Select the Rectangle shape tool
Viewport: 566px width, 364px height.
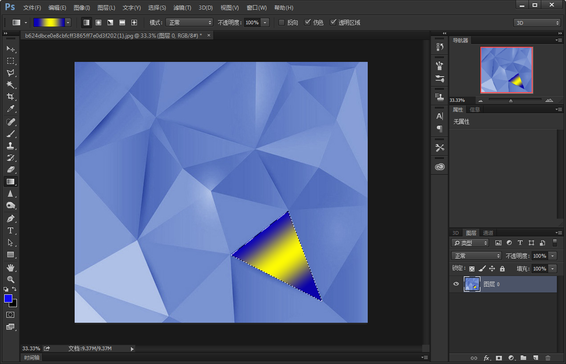11,254
